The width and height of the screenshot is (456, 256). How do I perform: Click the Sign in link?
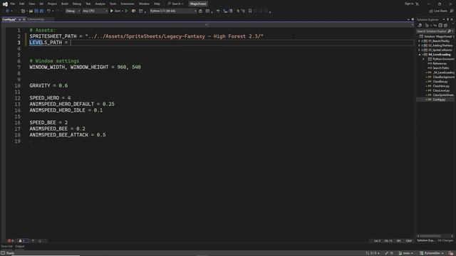pyautogui.click(x=409, y=4)
